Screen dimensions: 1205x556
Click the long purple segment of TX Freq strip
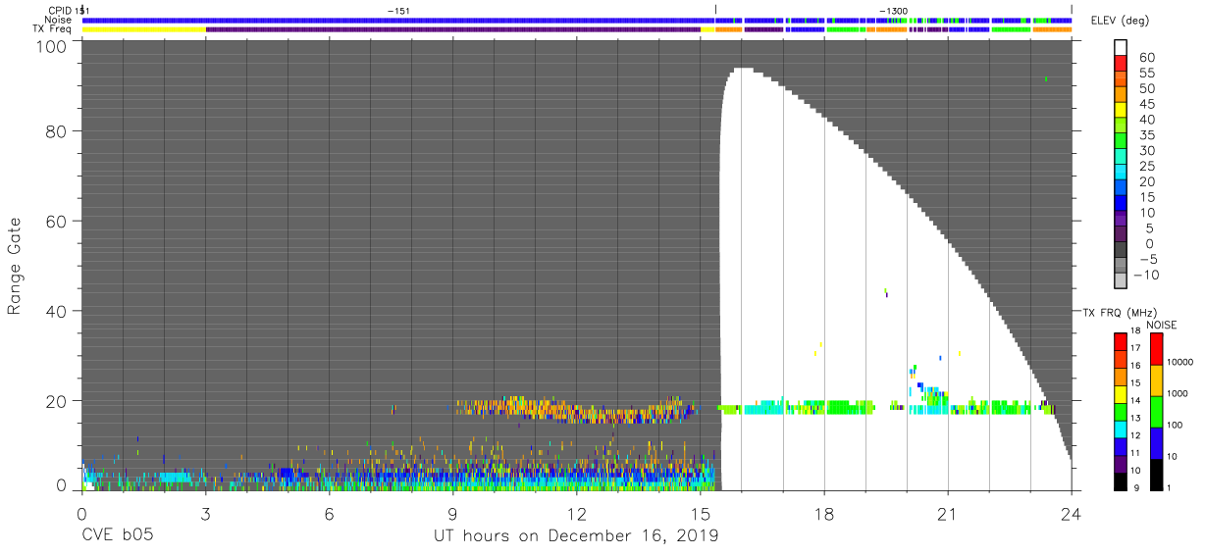click(x=453, y=29)
